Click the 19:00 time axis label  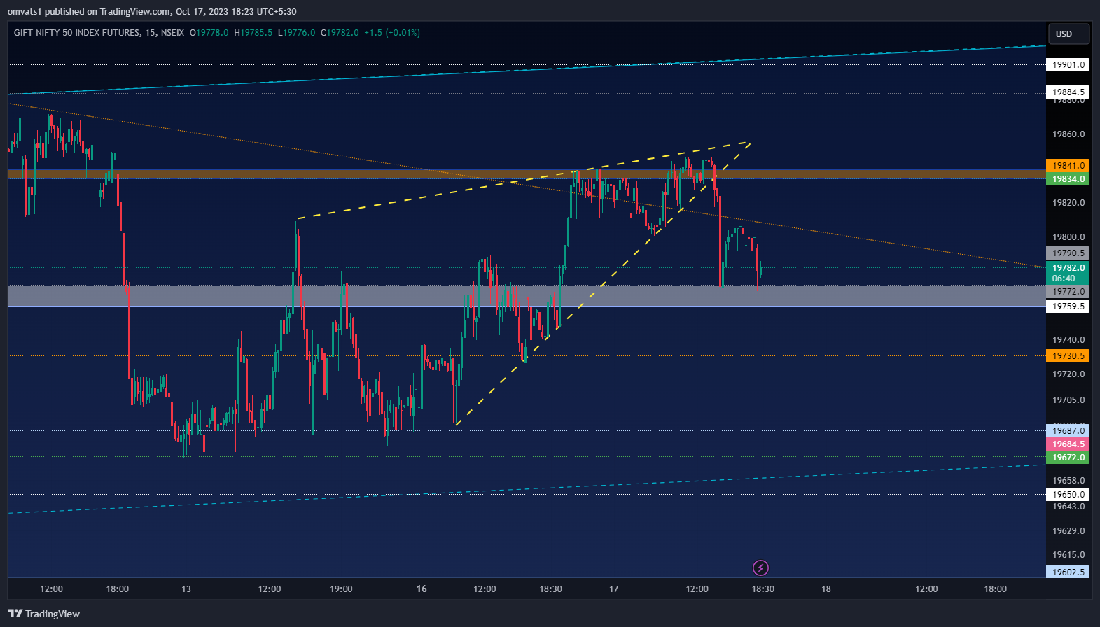click(341, 589)
